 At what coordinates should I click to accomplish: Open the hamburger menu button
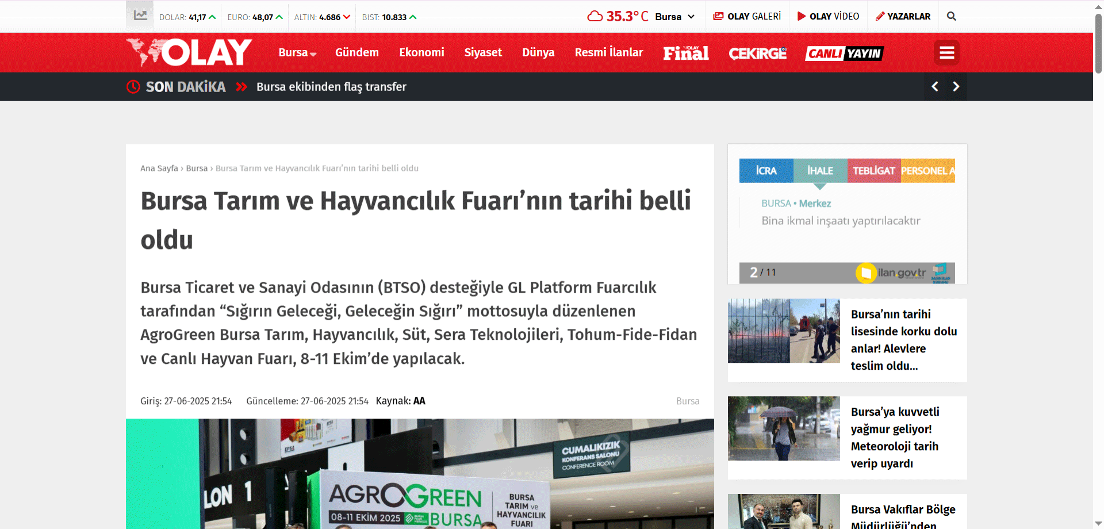point(946,53)
